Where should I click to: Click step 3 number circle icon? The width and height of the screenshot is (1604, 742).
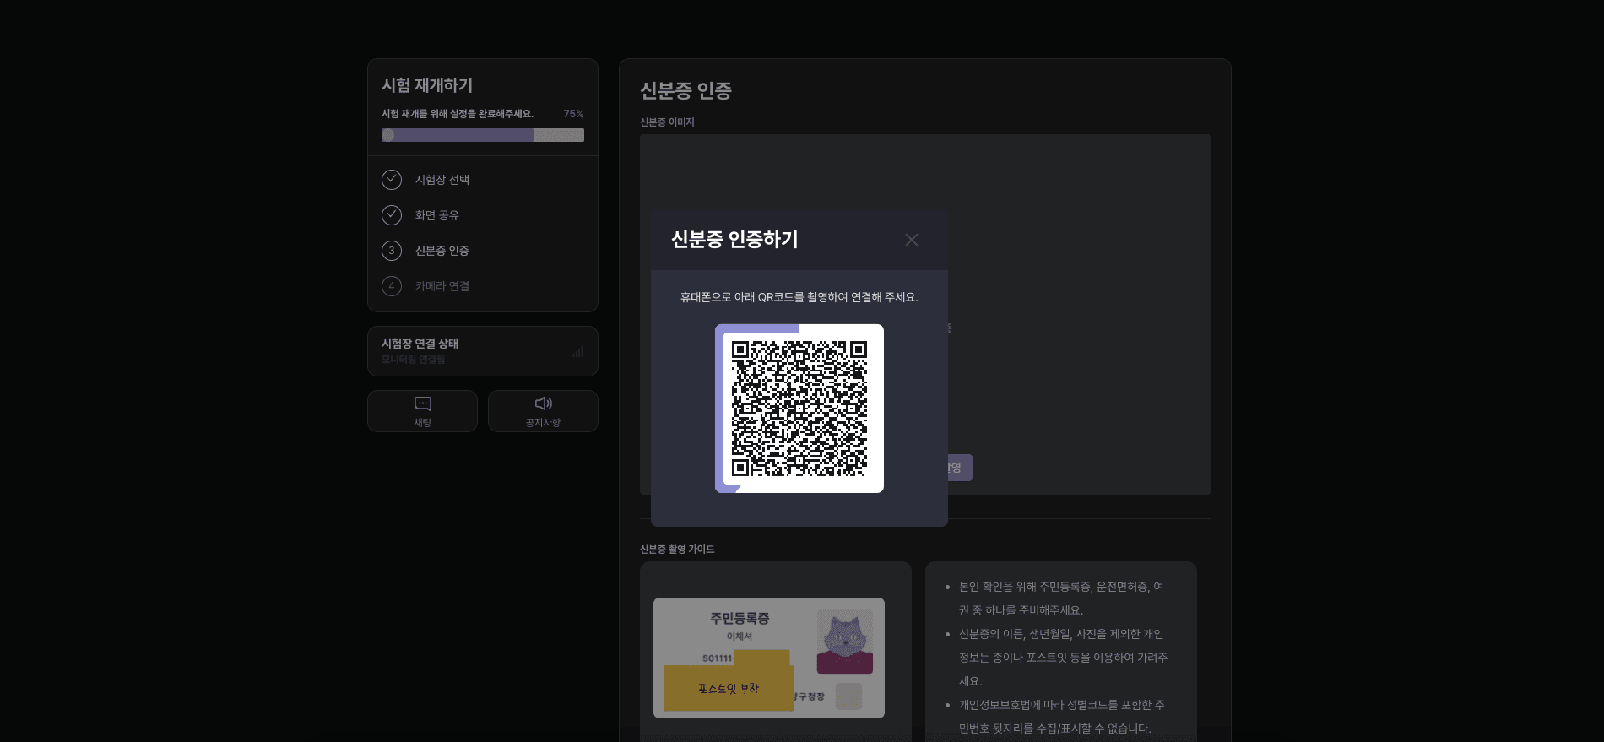click(392, 251)
